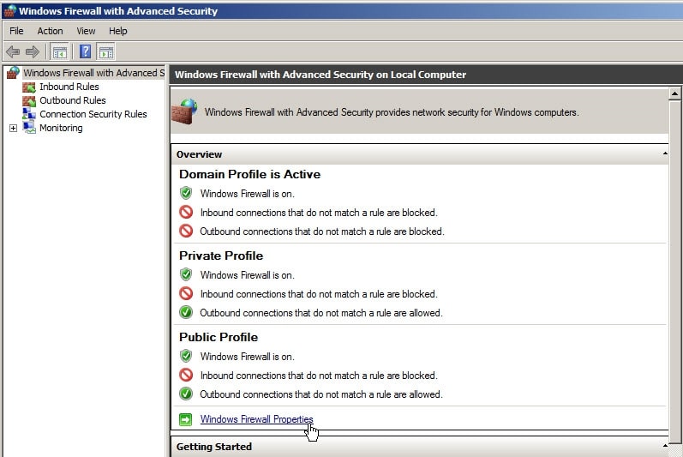683x457 pixels.
Task: Click the scrollbar up arrow in main pane
Action: tap(675, 93)
